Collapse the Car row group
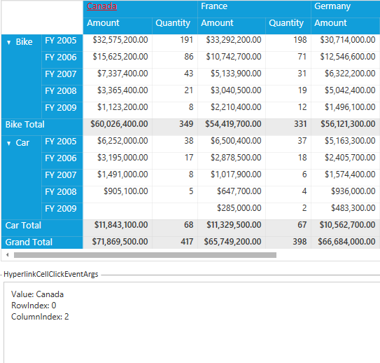Screen dimensions: 380x363 (x=8, y=144)
